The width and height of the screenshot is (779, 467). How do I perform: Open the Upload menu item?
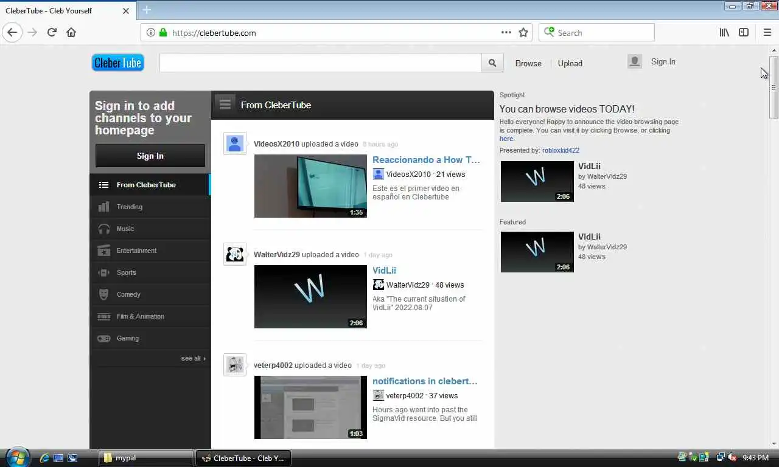click(570, 63)
